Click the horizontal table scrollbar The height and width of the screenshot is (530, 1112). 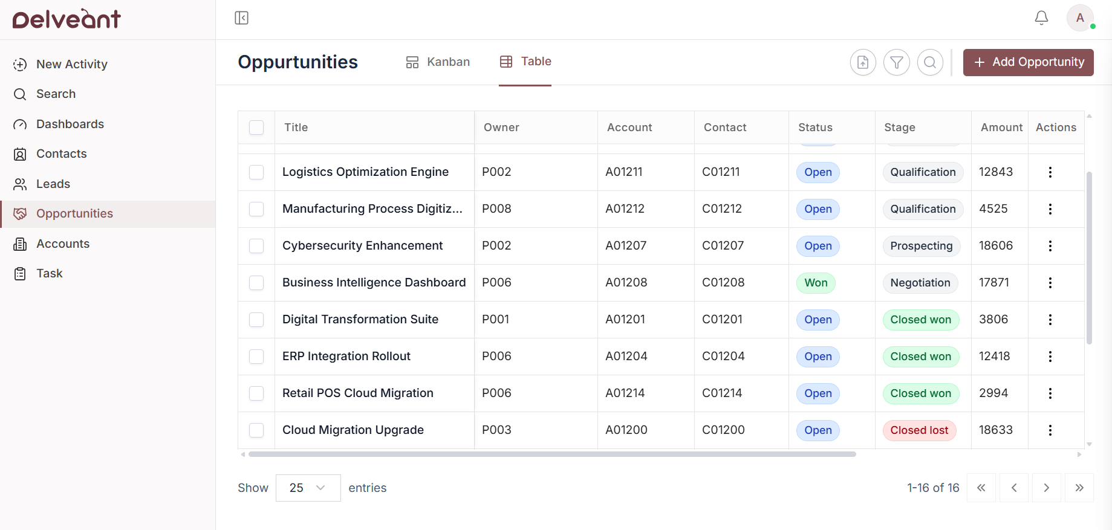click(x=551, y=454)
